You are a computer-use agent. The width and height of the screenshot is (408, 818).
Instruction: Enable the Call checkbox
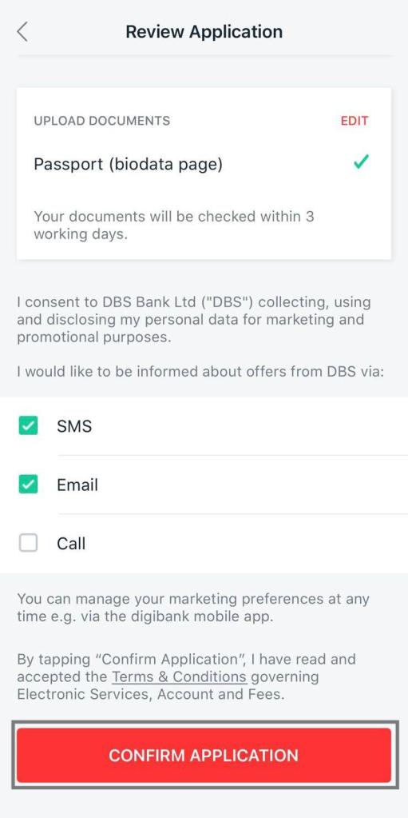coord(28,544)
